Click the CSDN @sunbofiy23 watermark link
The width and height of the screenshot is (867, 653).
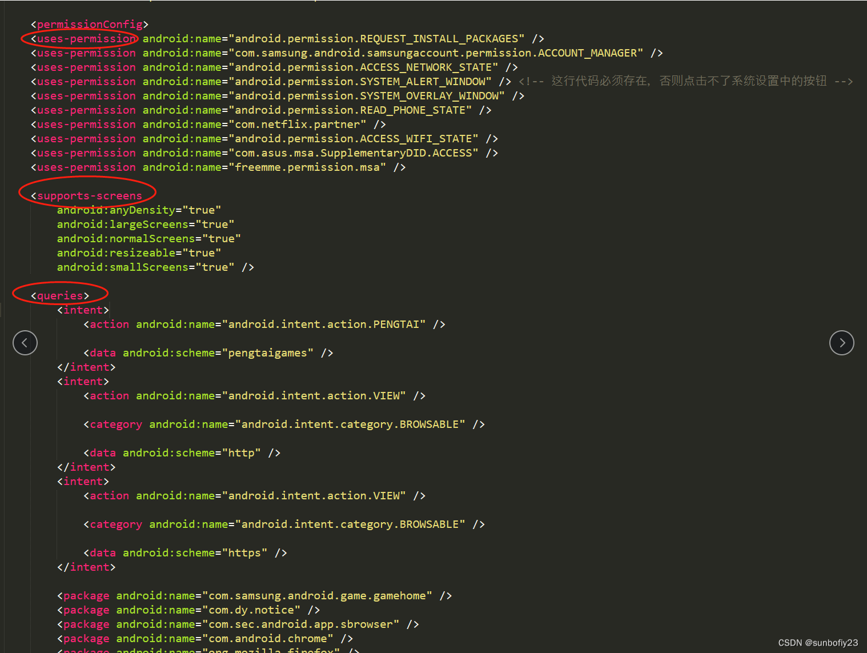coord(818,643)
